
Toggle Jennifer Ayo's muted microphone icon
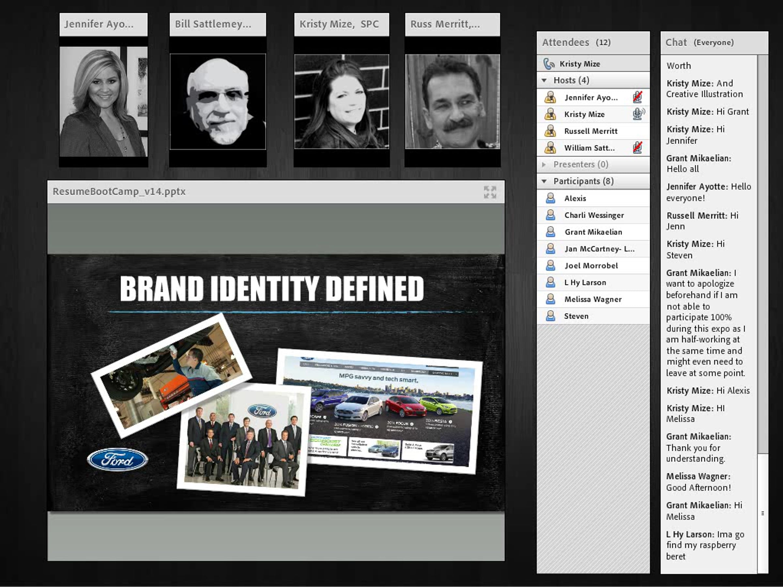[637, 97]
